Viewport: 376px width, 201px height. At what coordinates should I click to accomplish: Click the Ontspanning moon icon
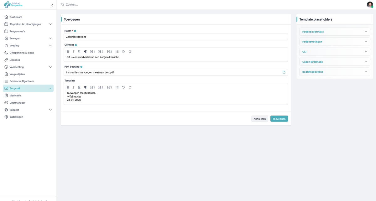pos(6,53)
